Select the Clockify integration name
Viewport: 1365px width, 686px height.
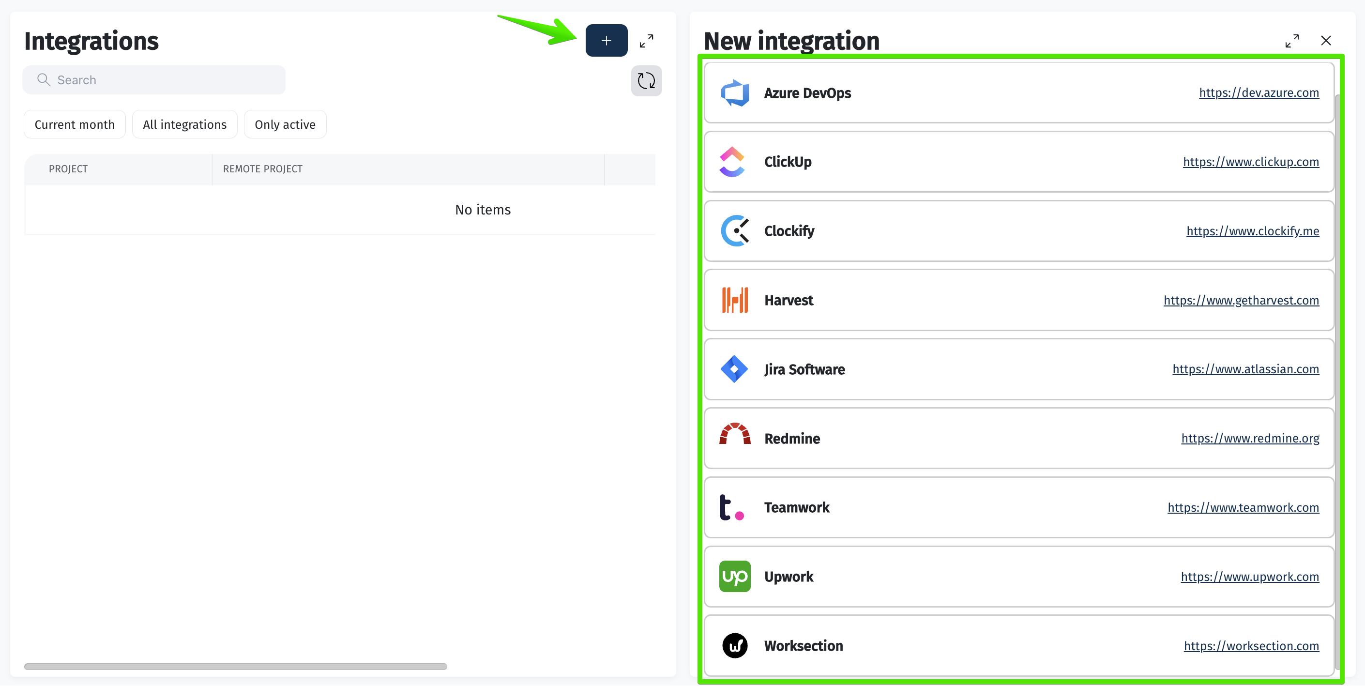[789, 231]
